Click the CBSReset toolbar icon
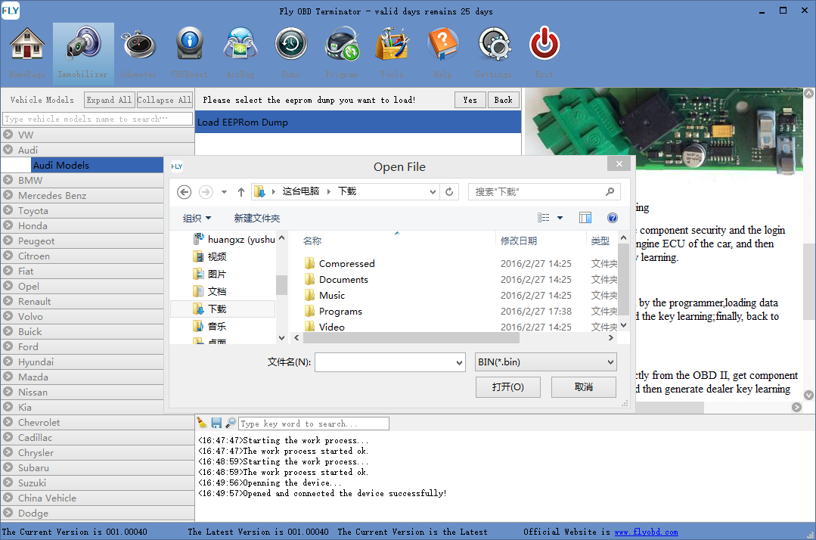 (x=189, y=45)
